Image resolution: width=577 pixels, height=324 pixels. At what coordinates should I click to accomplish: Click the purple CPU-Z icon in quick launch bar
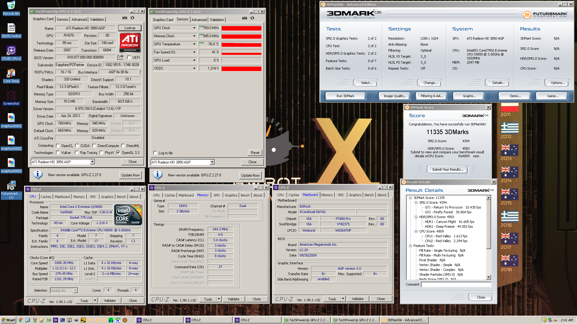click(x=55, y=320)
